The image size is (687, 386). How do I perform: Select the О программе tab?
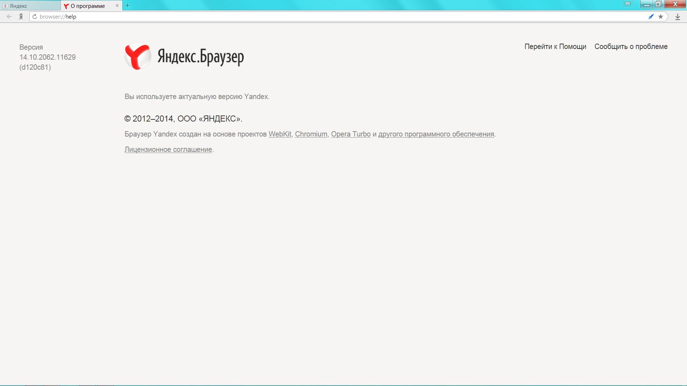coord(88,6)
